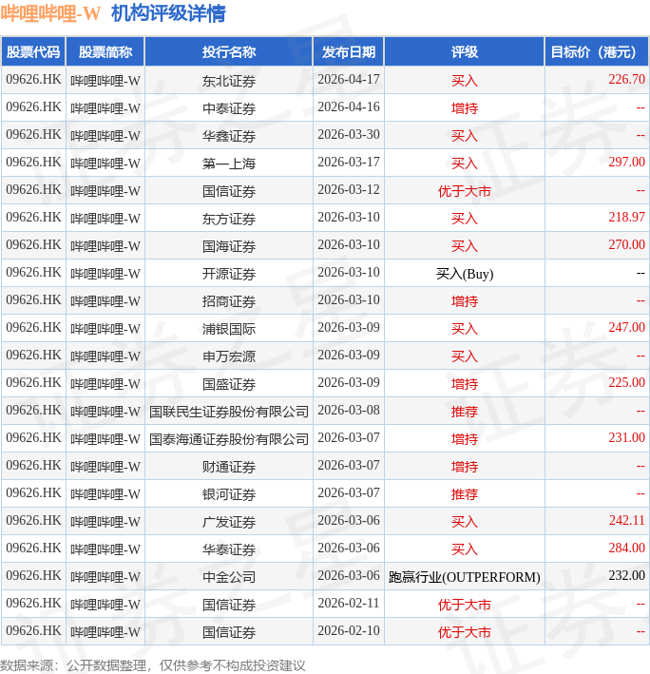Click the 买入(Buy) rating cell
Screen dimensions: 650x674
tap(465, 274)
